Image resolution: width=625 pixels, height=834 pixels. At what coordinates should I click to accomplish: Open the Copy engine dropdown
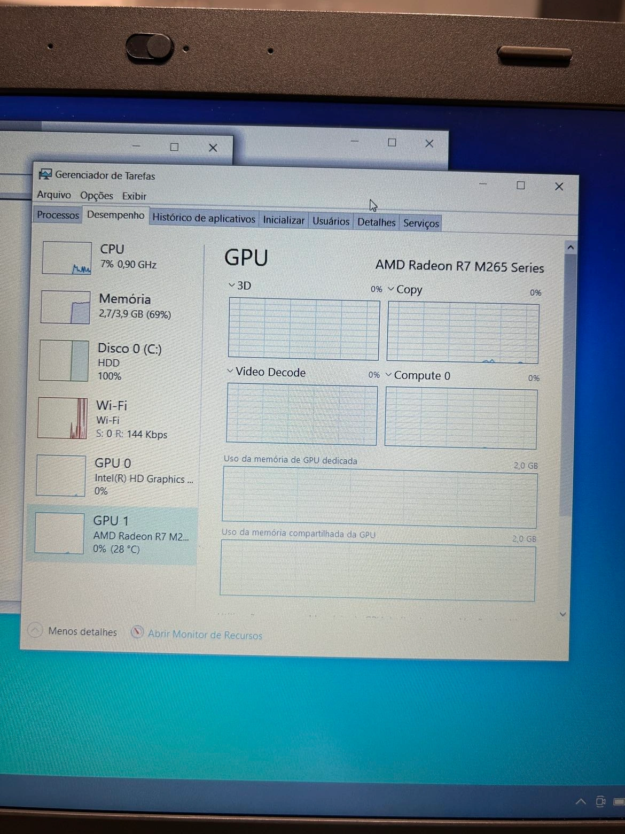[x=391, y=289]
